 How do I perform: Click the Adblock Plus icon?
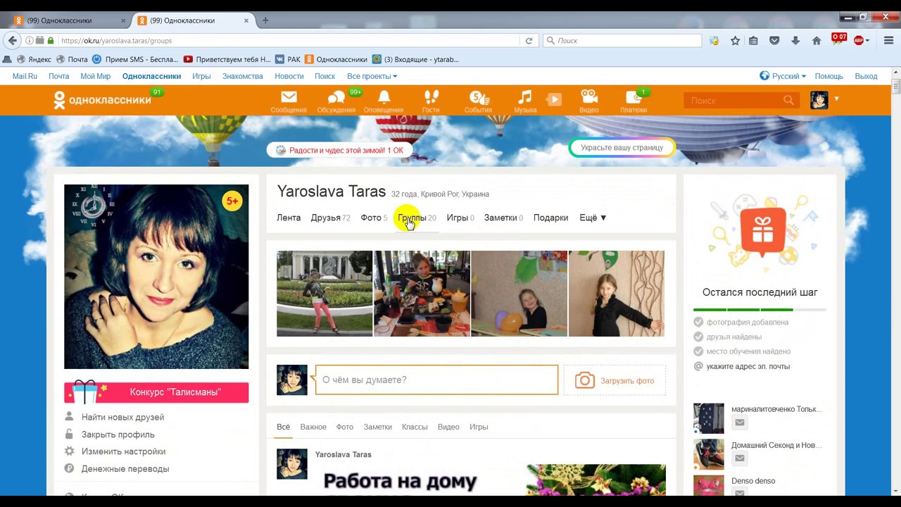coord(859,41)
